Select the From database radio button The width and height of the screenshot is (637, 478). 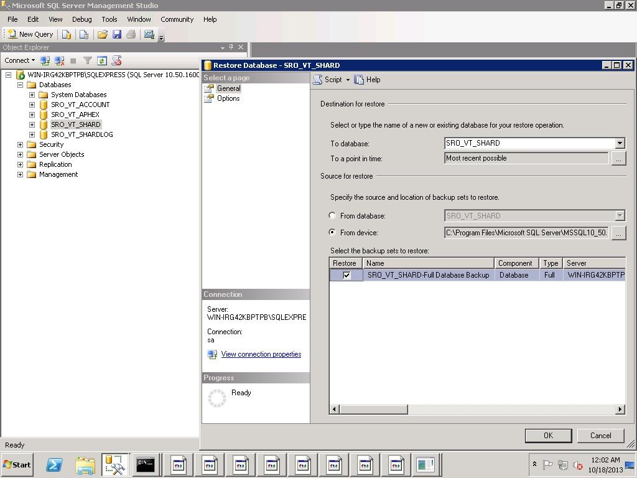[x=332, y=215]
